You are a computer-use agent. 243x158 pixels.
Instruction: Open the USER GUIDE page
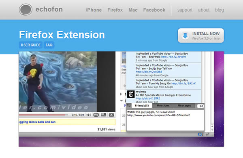coord(30,45)
